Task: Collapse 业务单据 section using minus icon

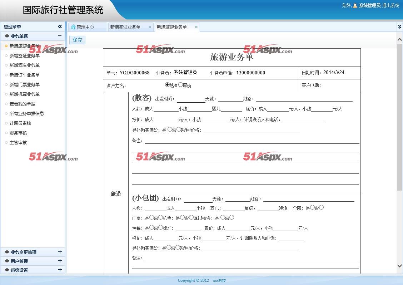Action: coord(60,36)
